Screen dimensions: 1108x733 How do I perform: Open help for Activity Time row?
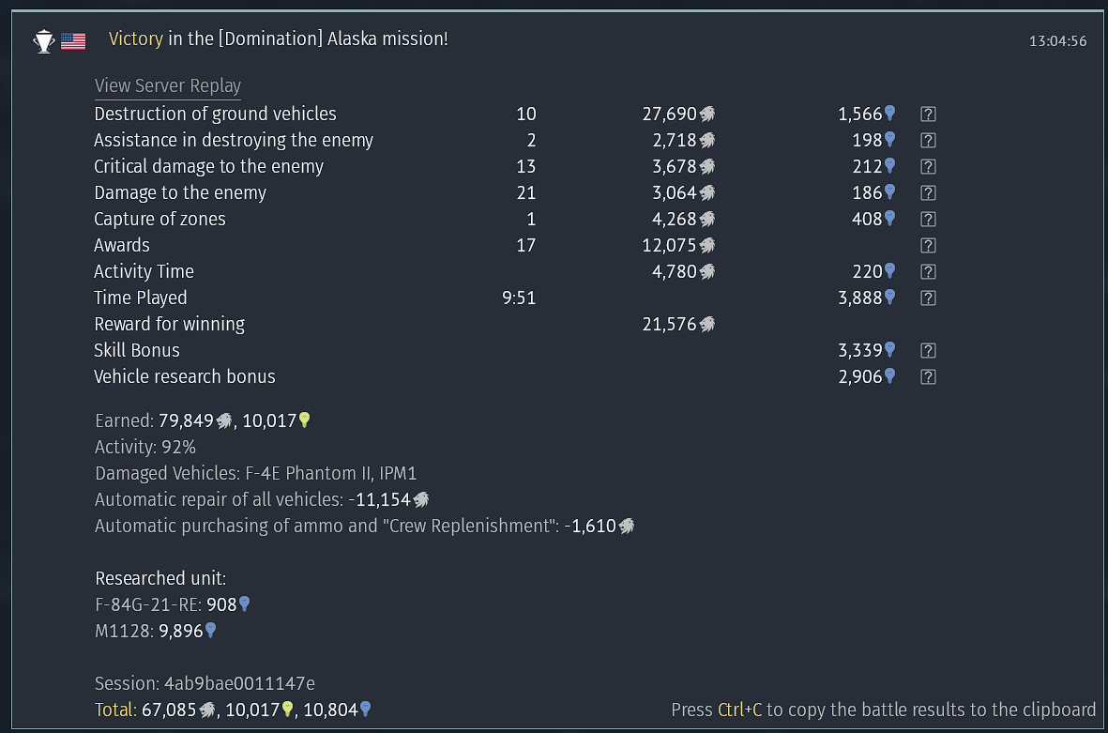click(x=928, y=271)
